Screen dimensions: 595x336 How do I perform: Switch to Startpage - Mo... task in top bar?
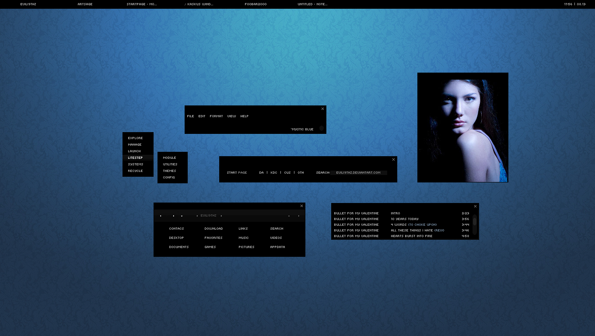[142, 4]
